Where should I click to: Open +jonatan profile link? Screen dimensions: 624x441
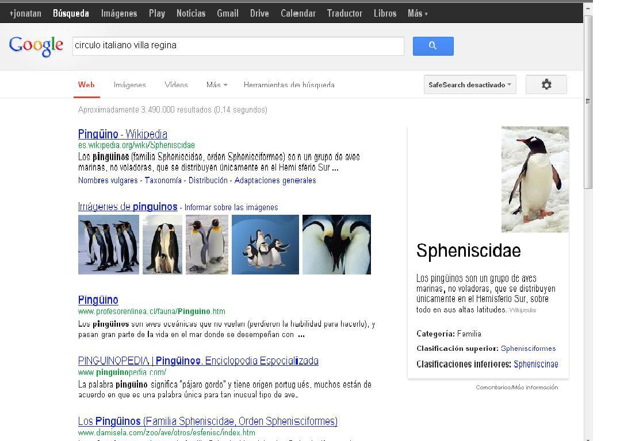click(x=25, y=14)
